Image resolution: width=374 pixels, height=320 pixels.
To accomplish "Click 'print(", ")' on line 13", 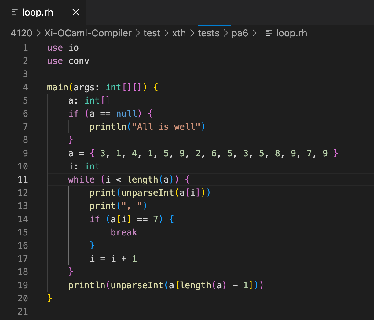I will tap(118, 206).
